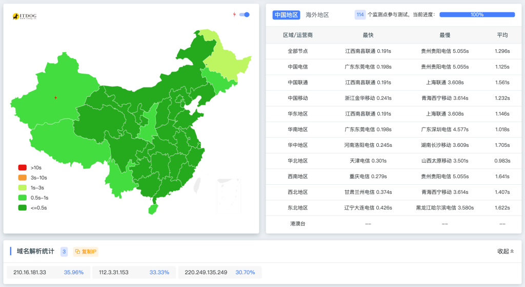This screenshot has height=287, width=525.
Task: Click the 华中地区 row label
Action: (x=298, y=145)
